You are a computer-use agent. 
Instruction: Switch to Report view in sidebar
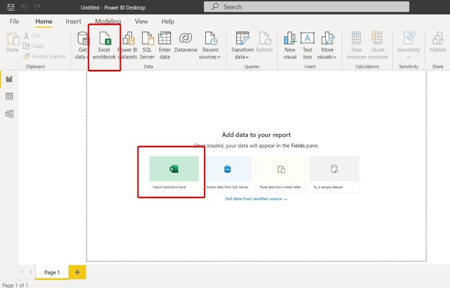(9, 79)
